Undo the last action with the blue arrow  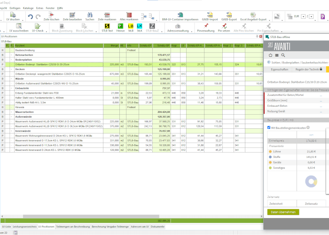click(31, 17)
